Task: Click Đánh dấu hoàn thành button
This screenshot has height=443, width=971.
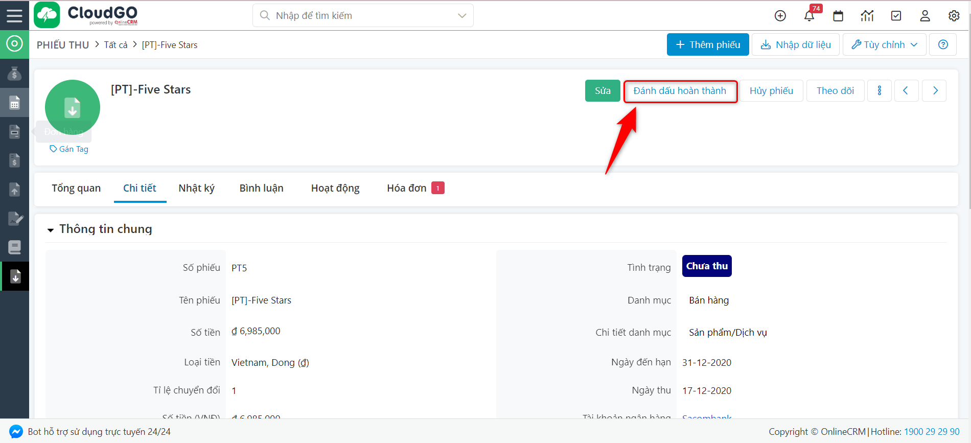Action: click(680, 91)
